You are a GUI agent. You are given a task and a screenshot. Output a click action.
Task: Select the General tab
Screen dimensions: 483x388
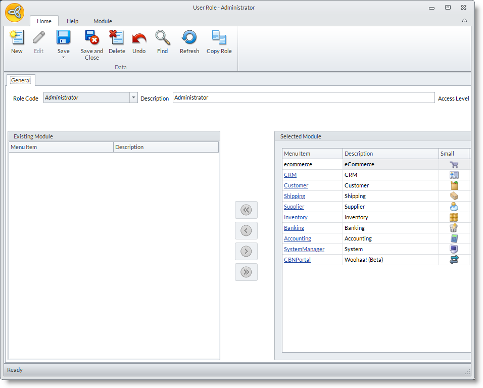point(21,80)
